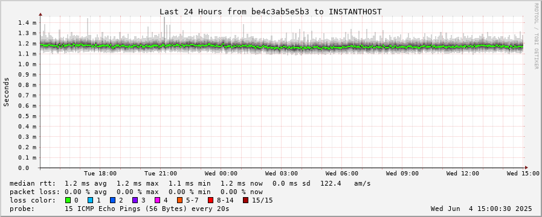This screenshot has width=542, height=217.
Task: Click the orange 5-7 loss swatch
Action: pyautogui.click(x=179, y=200)
